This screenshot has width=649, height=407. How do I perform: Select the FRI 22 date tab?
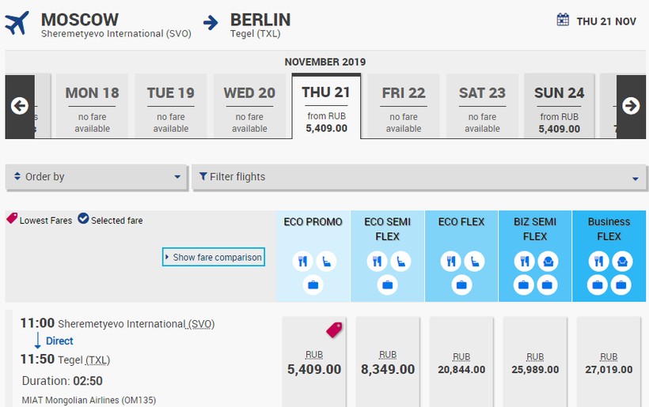[x=404, y=107]
